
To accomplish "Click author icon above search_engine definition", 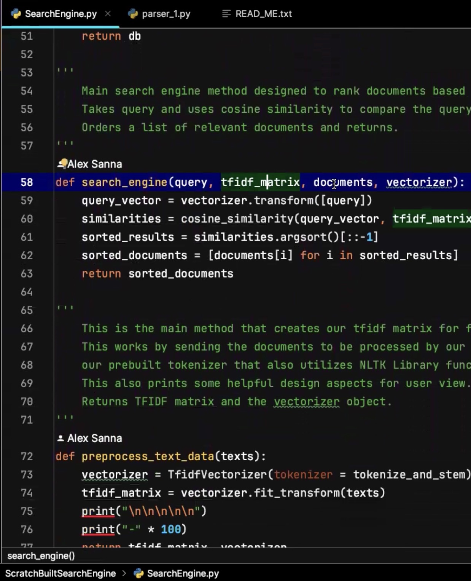I will (x=62, y=164).
